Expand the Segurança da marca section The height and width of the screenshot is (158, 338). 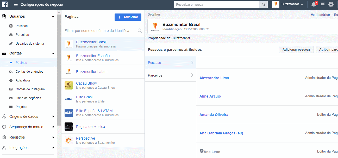[53, 127]
